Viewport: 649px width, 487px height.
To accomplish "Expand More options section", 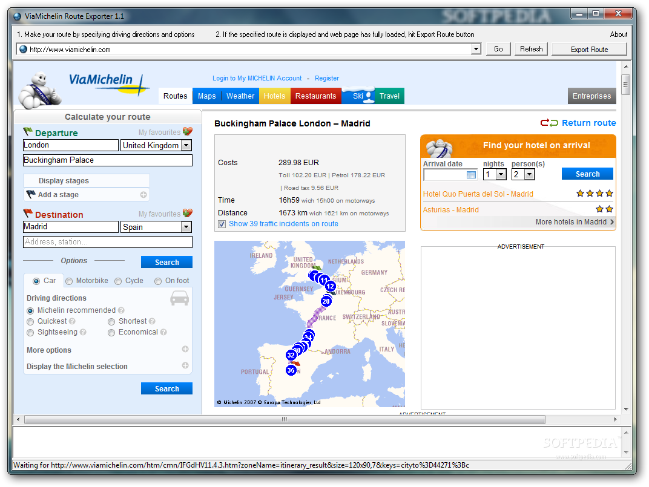I will 185,349.
